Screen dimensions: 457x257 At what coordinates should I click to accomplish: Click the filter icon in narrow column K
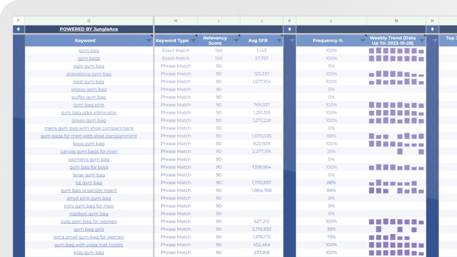[292, 41]
